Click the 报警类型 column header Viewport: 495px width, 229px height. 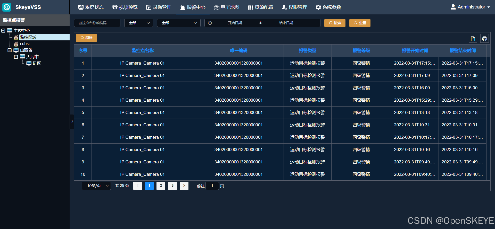pyautogui.click(x=308, y=50)
